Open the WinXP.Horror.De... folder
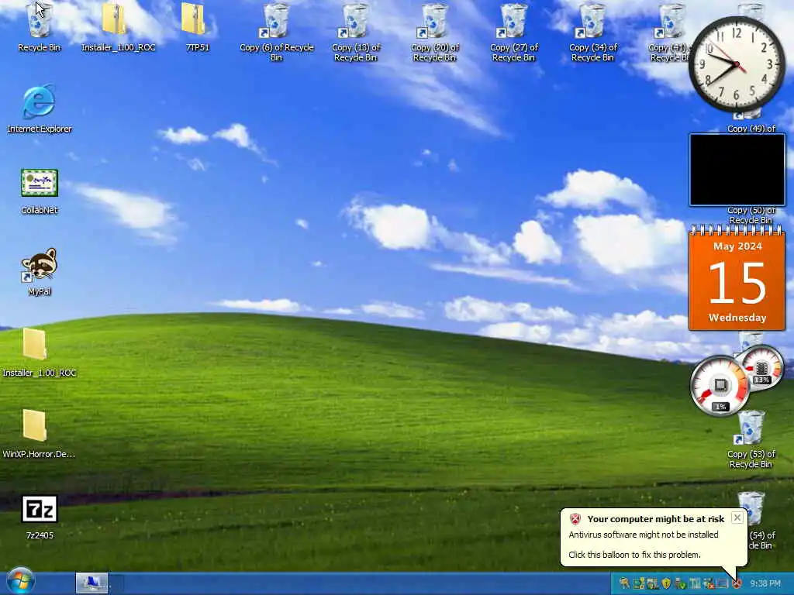Screen dimensions: 794x595 point(39,434)
